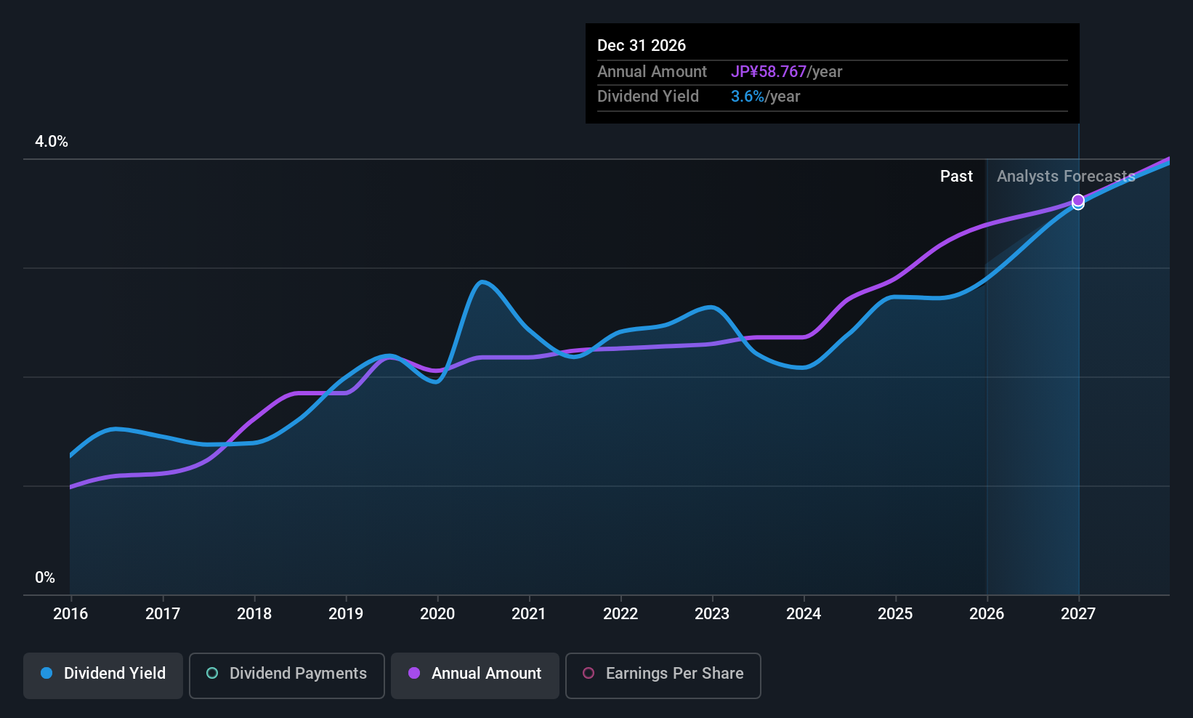Click the Dec 31 2026 tooltip title
The image size is (1193, 718).
(642, 46)
